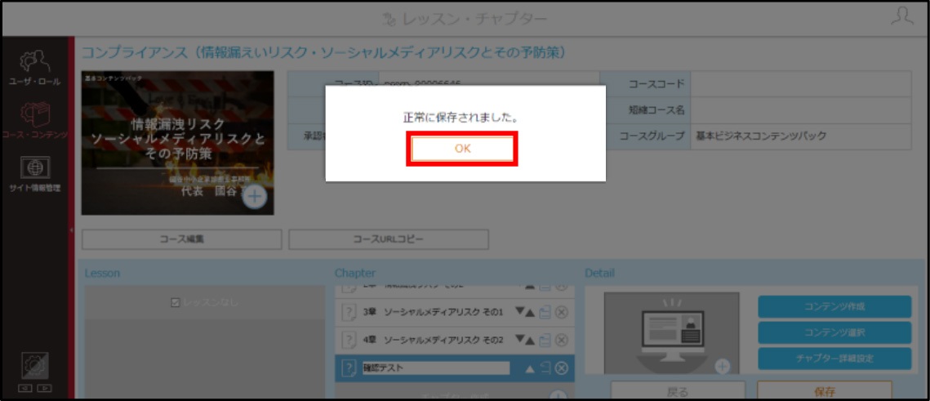This screenshot has width=930, height=401.
Task: Select the Detail panel content preview image
Action: click(x=671, y=332)
